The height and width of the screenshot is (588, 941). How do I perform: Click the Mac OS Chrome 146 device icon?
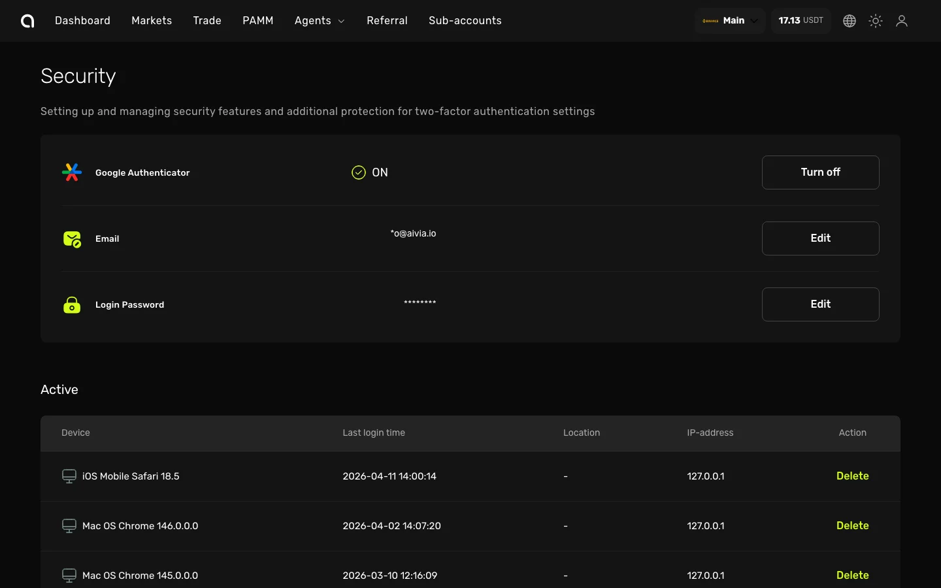pos(69,526)
